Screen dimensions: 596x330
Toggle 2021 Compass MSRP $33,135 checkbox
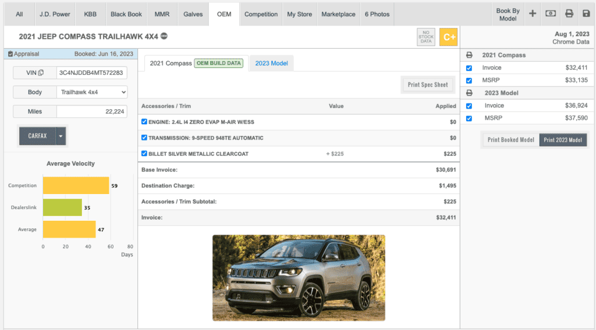[469, 80]
